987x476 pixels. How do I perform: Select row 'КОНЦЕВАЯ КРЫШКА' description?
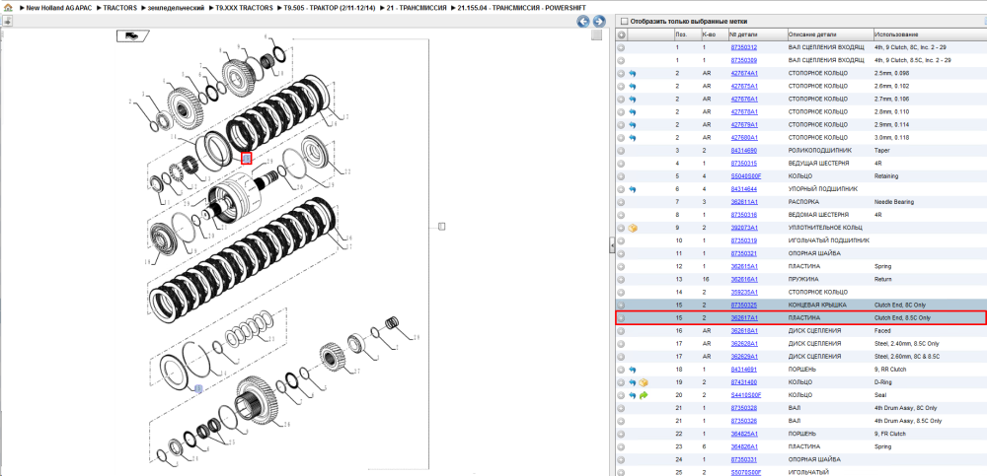point(817,305)
